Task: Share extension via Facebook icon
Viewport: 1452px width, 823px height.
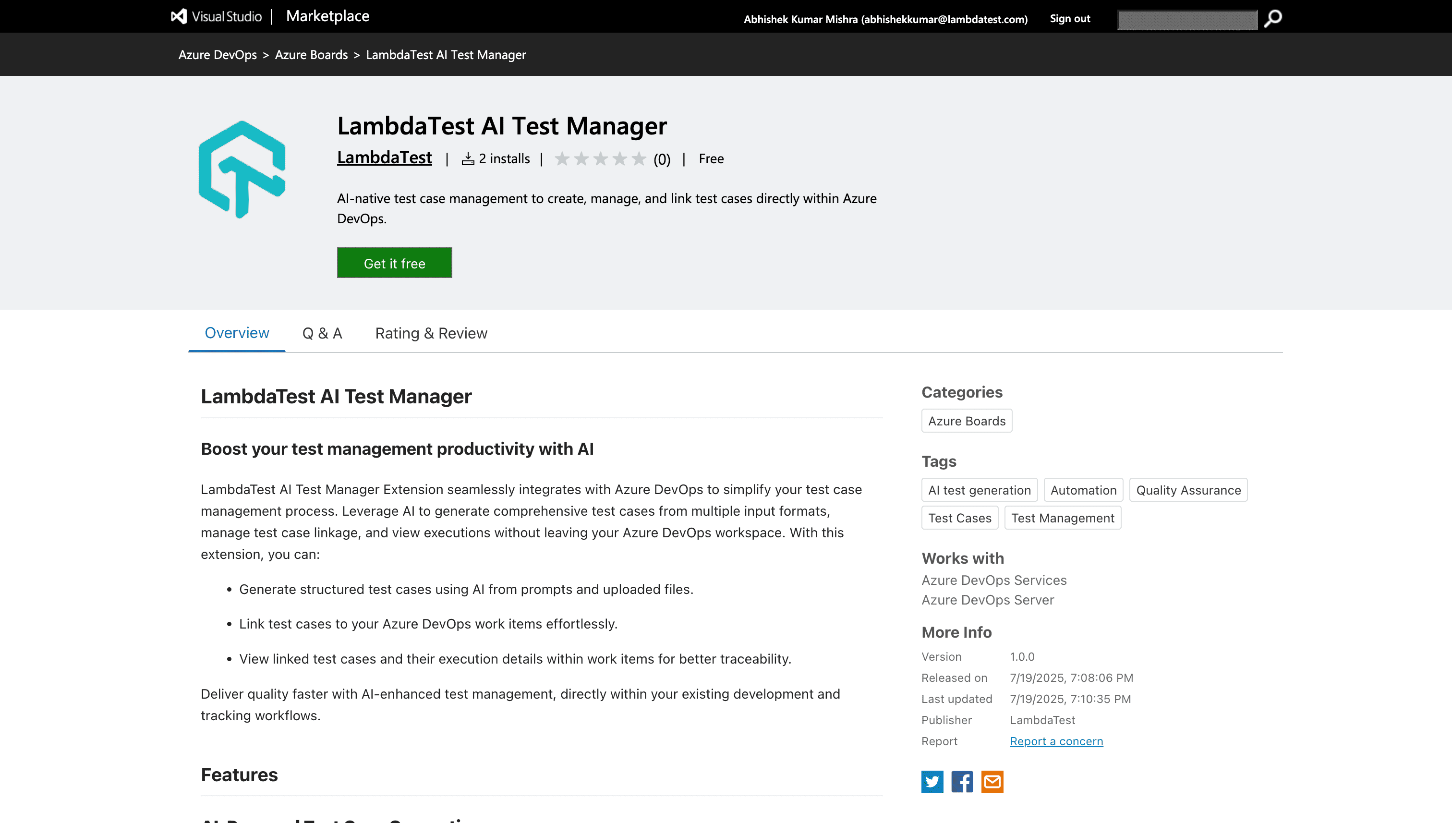Action: [x=963, y=782]
